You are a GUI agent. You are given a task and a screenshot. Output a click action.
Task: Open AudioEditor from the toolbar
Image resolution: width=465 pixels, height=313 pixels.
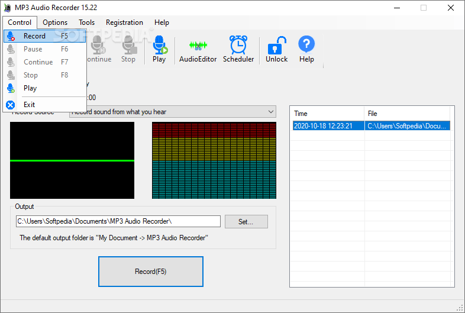coord(198,49)
